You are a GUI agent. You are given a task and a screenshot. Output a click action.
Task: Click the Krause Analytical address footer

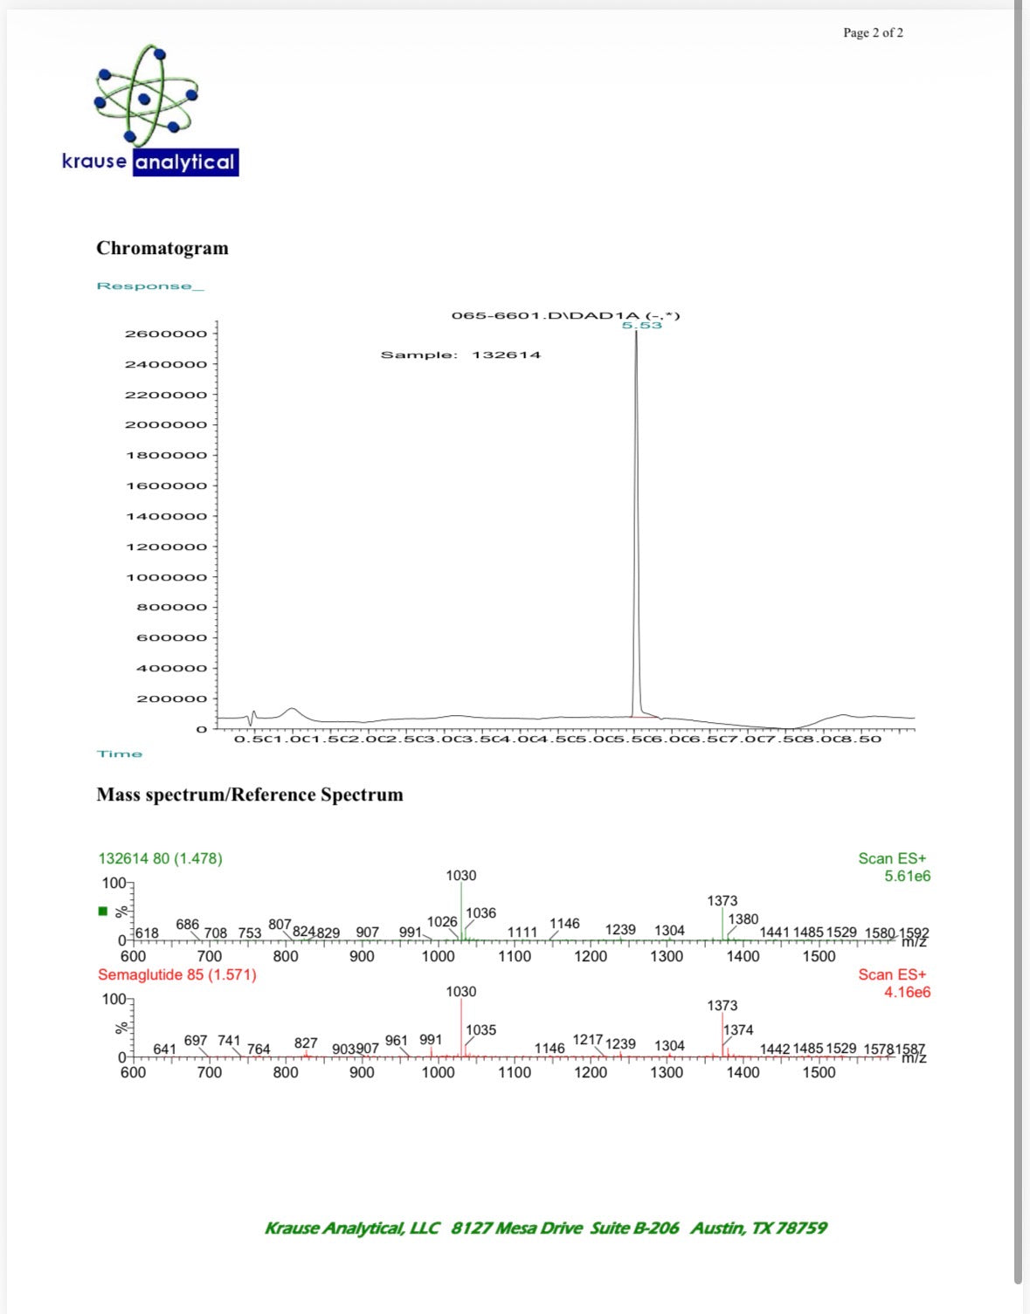tap(546, 1228)
